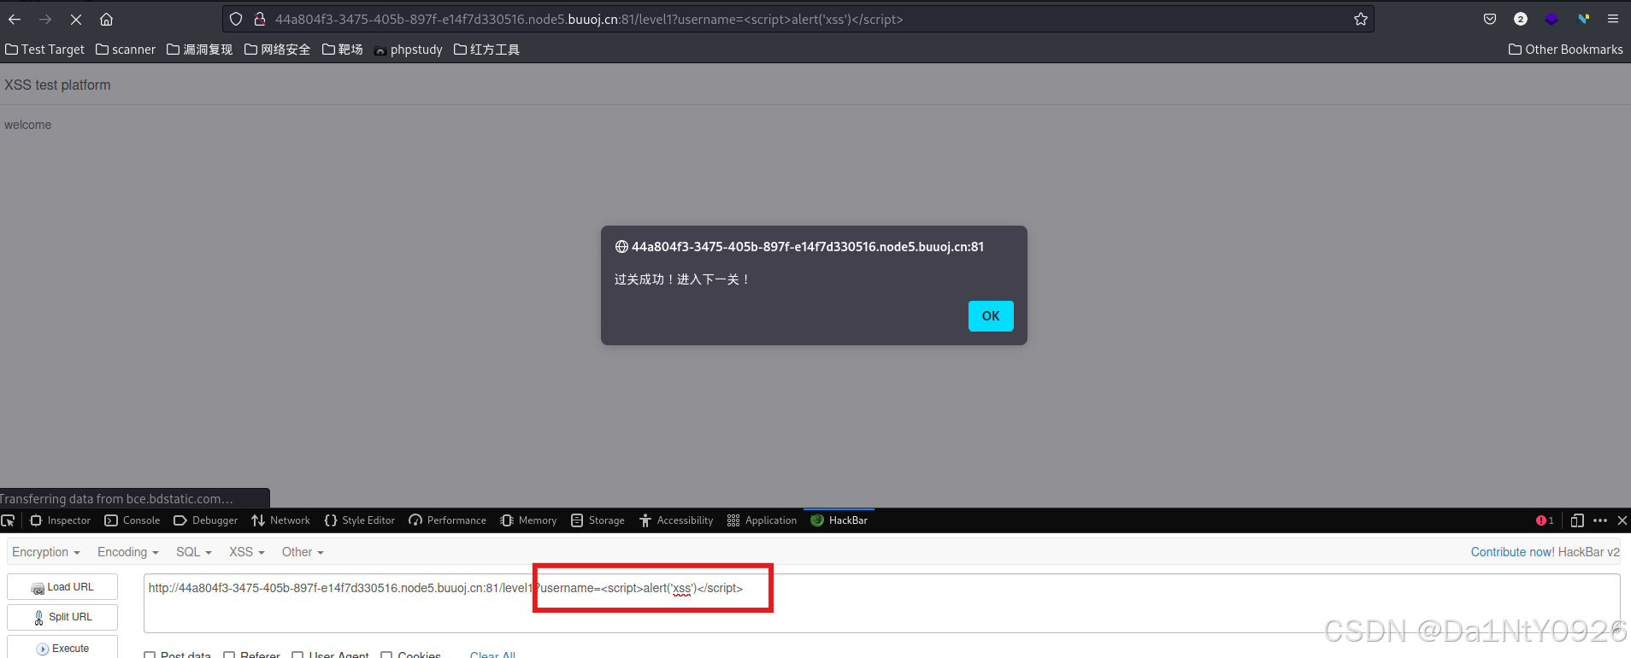Switch to the Accessibility devtools tab
1631x658 pixels.
tap(676, 520)
